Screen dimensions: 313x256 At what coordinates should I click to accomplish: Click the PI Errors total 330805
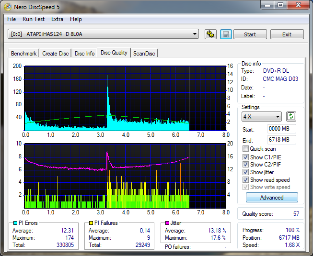(65, 245)
